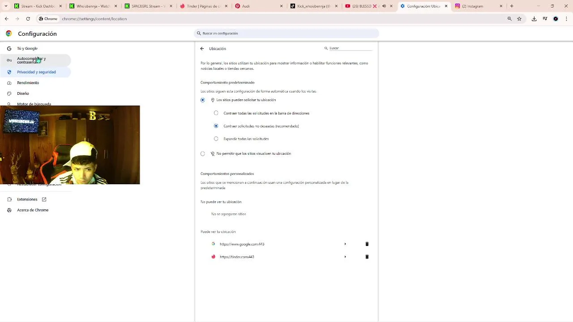This screenshot has width=573, height=322.
Task: Close the 'Stream - Kick Dashboard' tab
Action: 60,6
